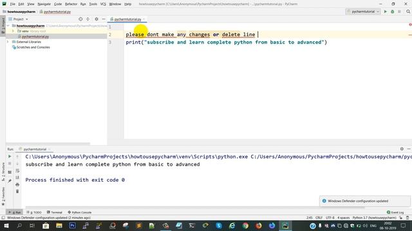Click restore layout icon in the Run panel
Image resolution: width=412 pixels, height=231 pixels.
[x=10, y=172]
